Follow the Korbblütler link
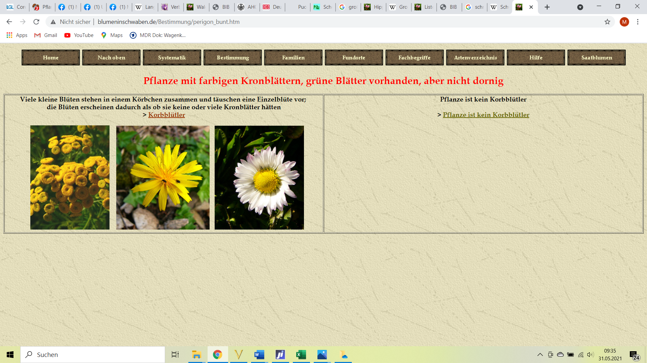 pyautogui.click(x=166, y=115)
